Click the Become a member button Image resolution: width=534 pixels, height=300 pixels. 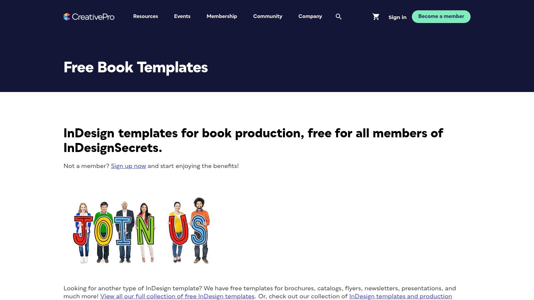coord(441,17)
